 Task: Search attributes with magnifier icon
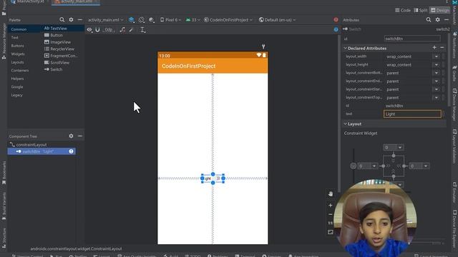click(429, 20)
